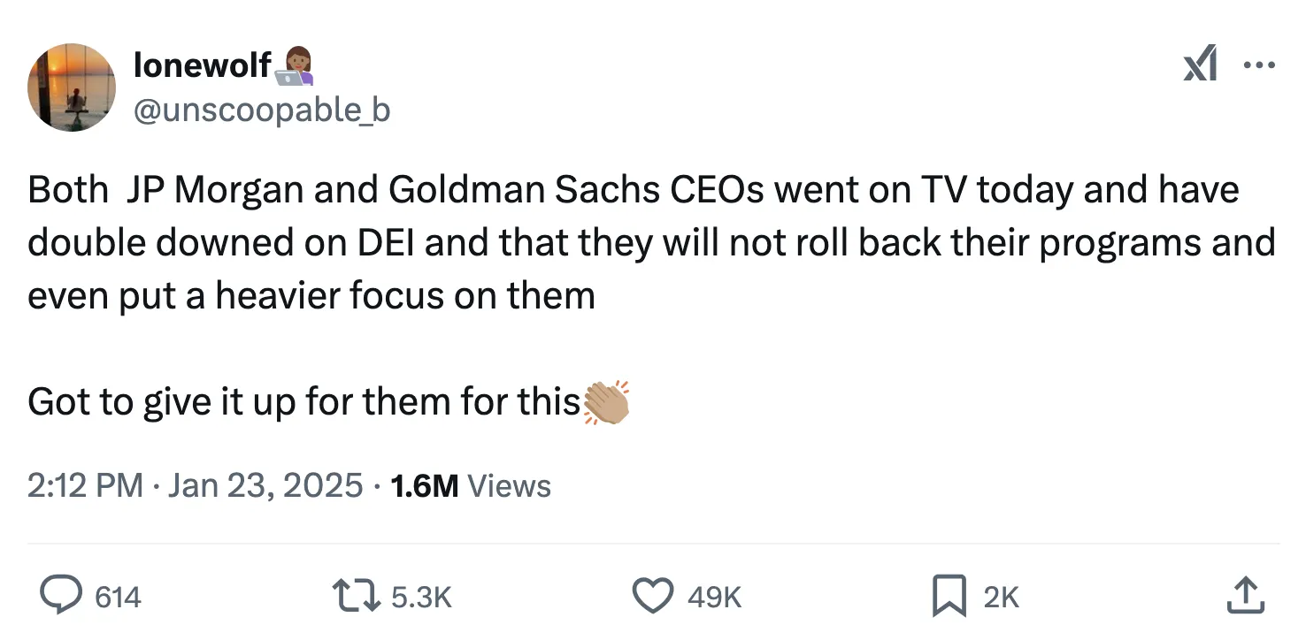Click the technologist emoji beside the lonewolf name
Screen dimensions: 1306x640
coord(294,65)
